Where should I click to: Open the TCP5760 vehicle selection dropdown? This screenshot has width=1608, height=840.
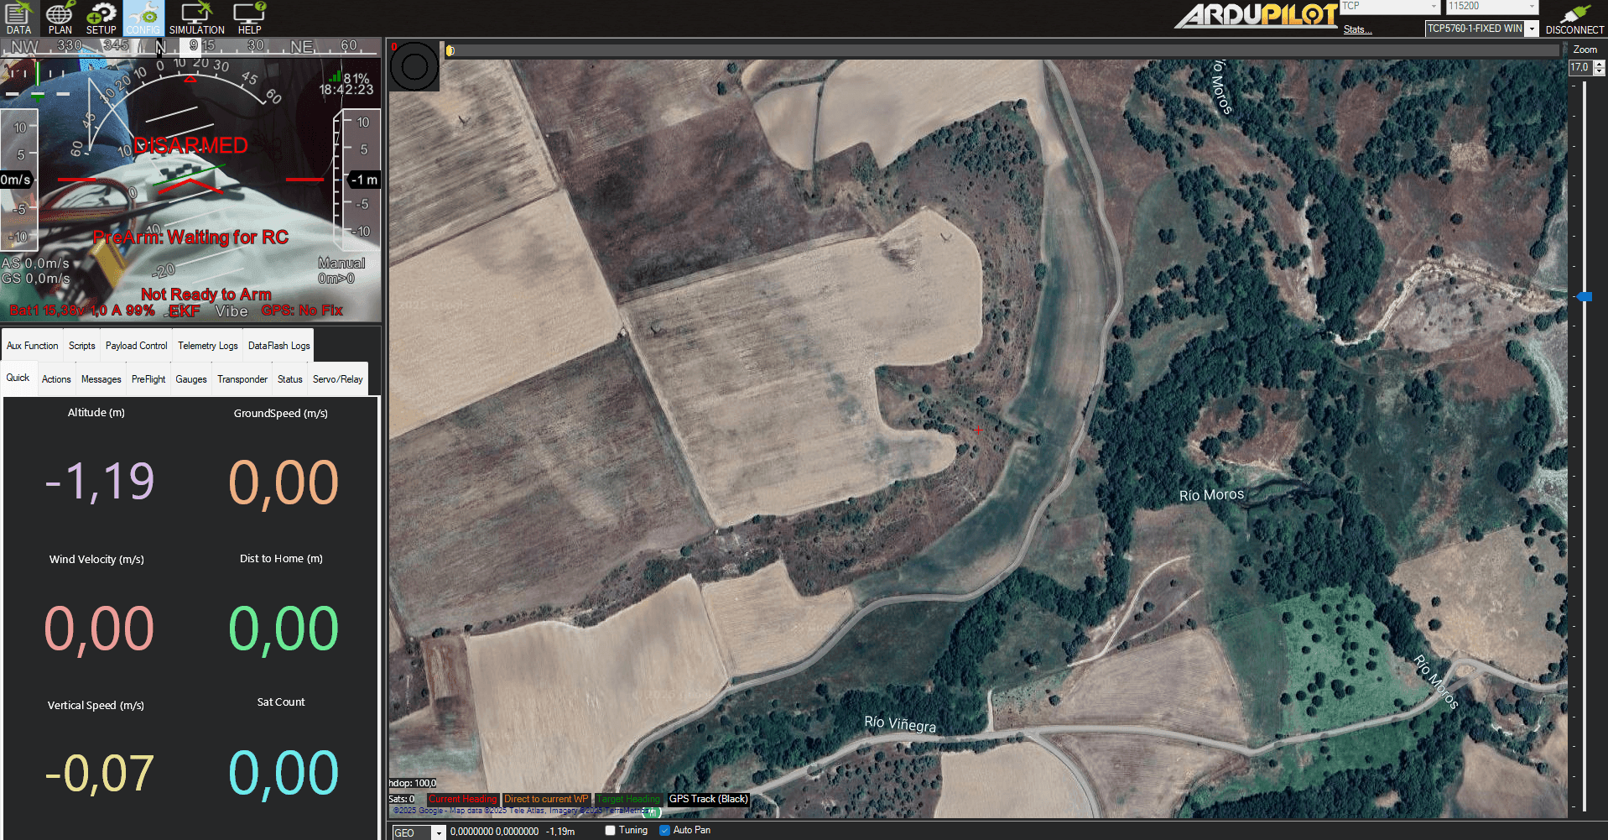[x=1532, y=29]
